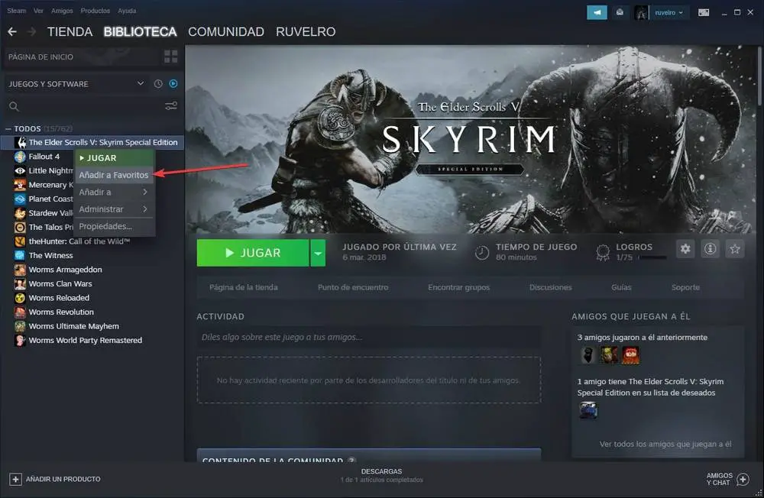Click the LOGROS achievements progress bar
The image size is (764, 498).
652,257
